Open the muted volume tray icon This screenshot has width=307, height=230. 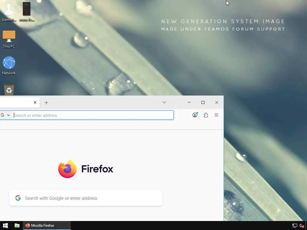[302, 226]
